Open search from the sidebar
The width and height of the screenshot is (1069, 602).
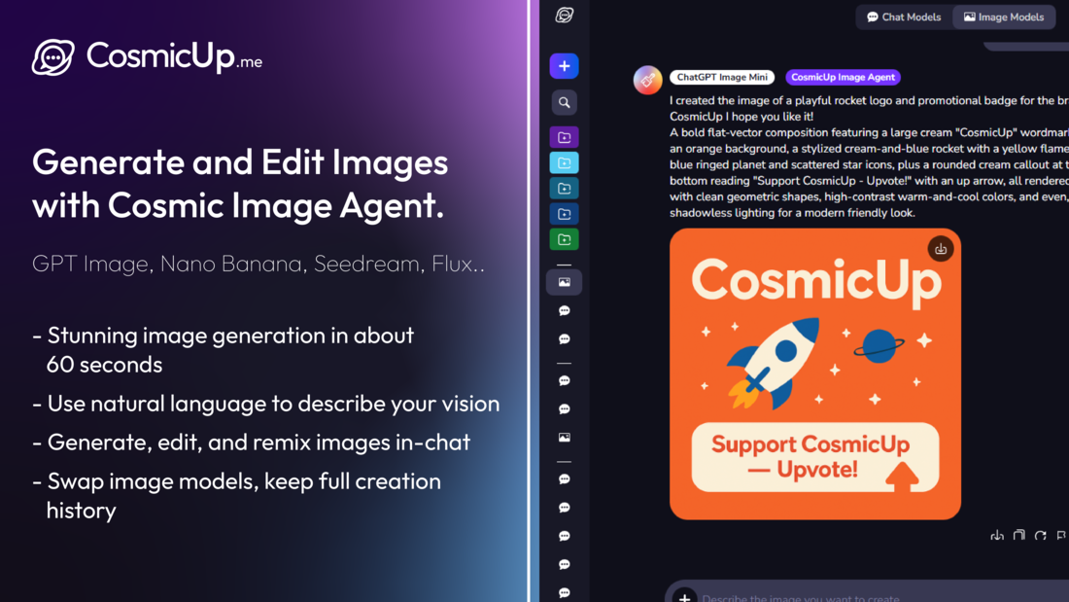point(564,102)
